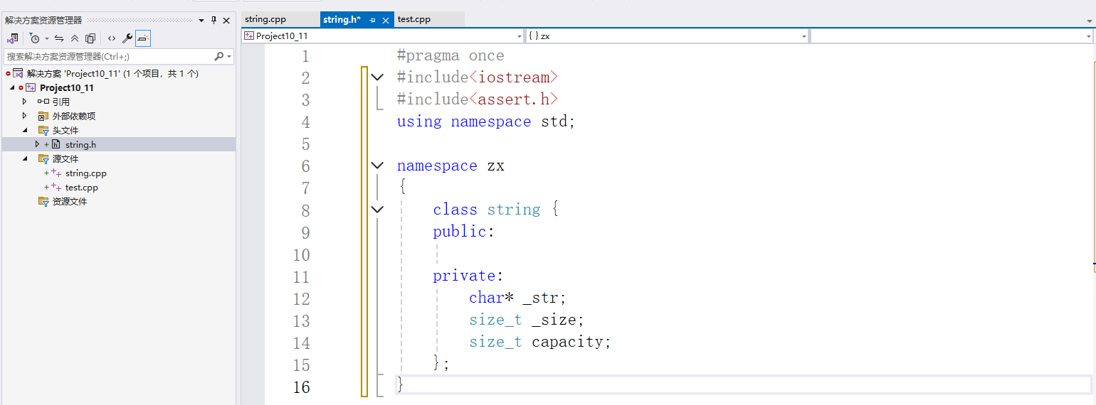Click 'char* _str;' on line 12
This screenshot has height=405, width=1096.
[x=517, y=298]
